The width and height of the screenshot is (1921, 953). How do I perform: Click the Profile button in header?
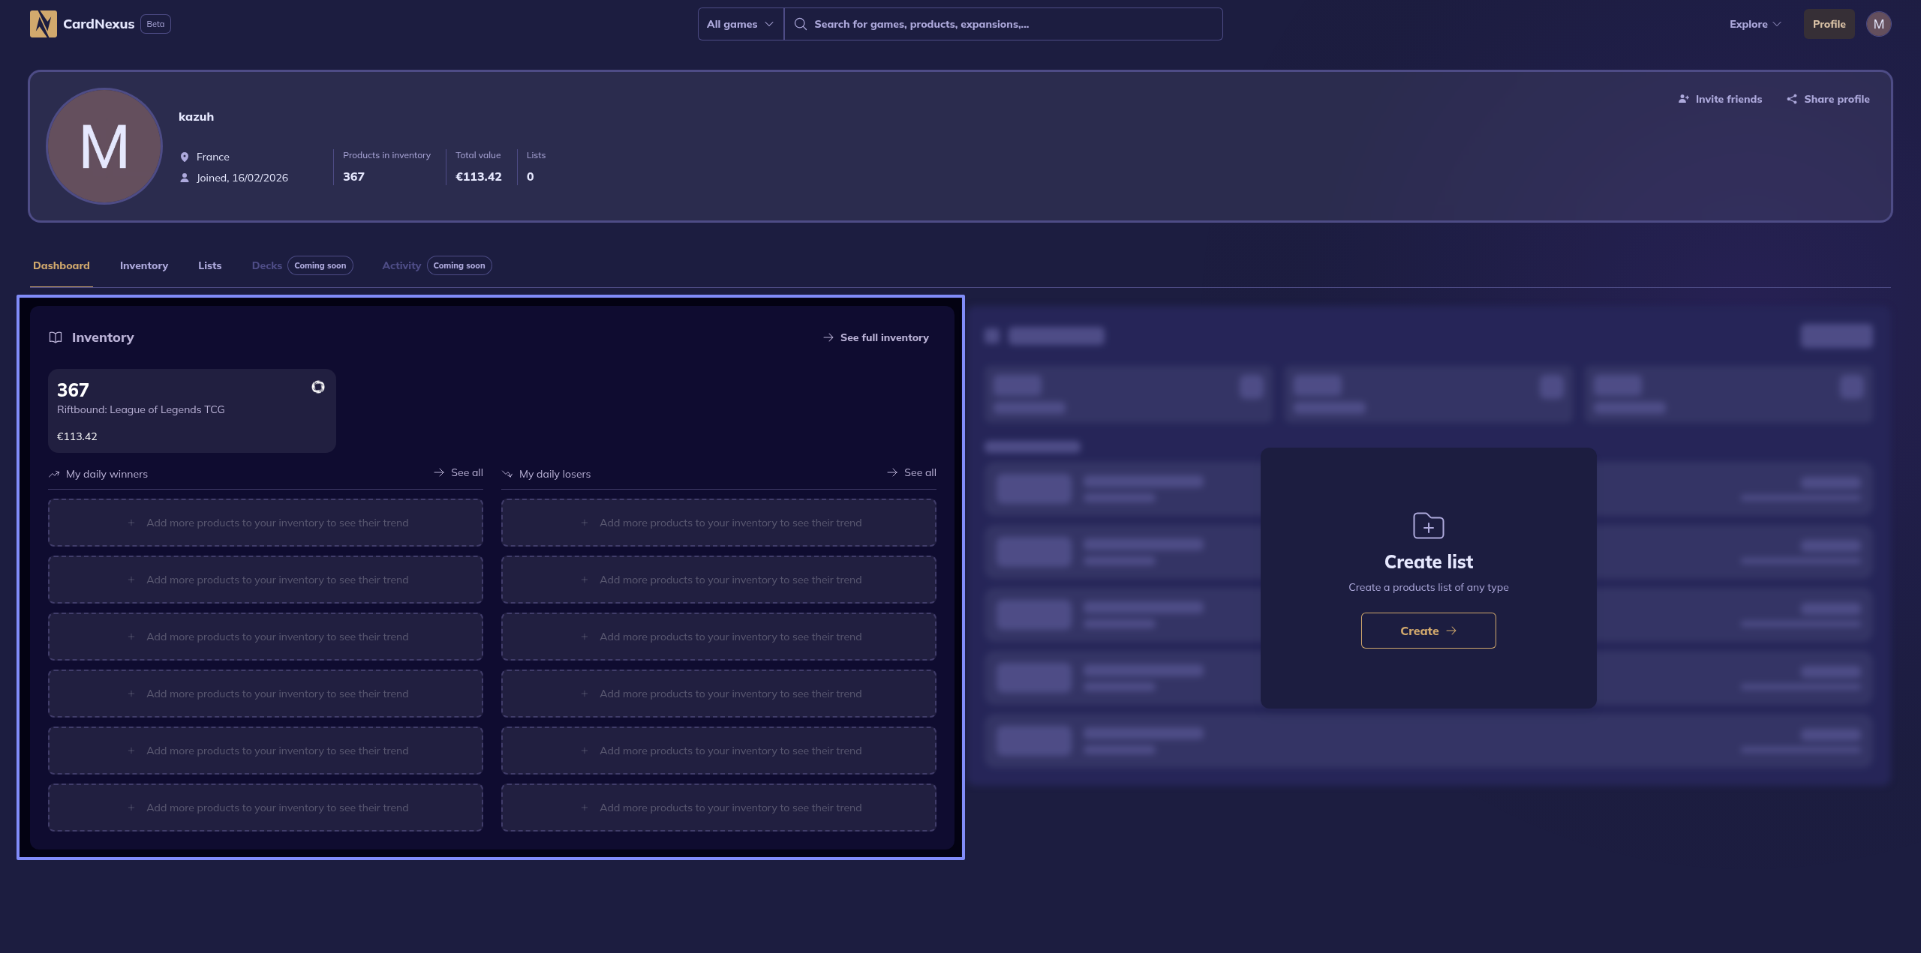[1829, 24]
